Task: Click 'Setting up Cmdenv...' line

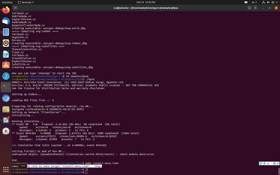Action: point(27,94)
